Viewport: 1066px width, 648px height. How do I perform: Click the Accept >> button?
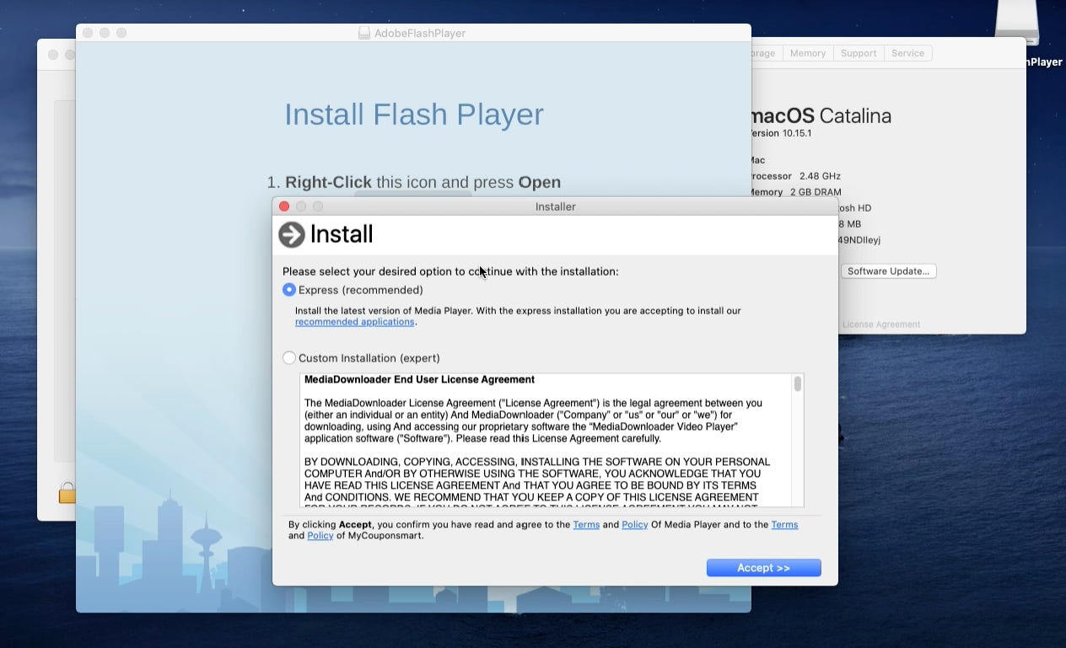tap(763, 568)
